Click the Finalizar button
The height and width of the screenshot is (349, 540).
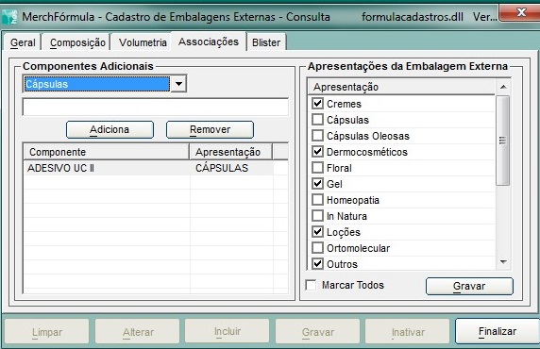pos(498,331)
